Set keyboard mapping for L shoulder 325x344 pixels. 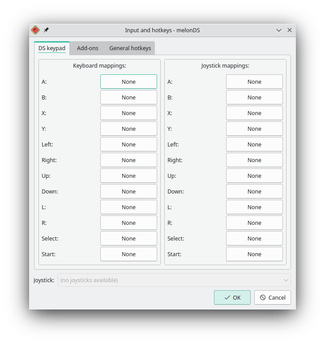click(129, 207)
